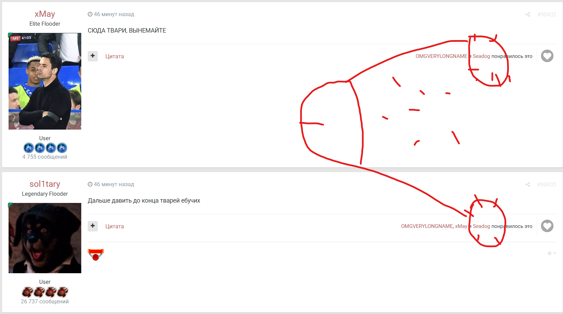Quote xMay's post with Цитата
The image size is (563, 314).
pos(115,56)
